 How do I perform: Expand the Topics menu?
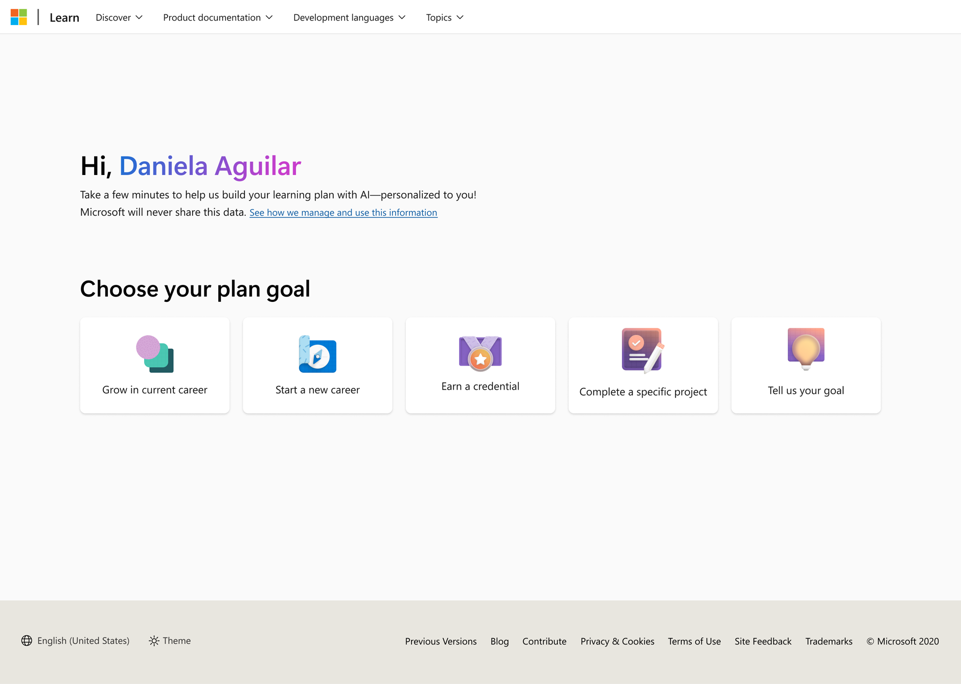(x=445, y=17)
